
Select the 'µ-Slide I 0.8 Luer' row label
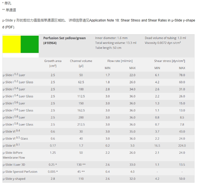click(14, 117)
